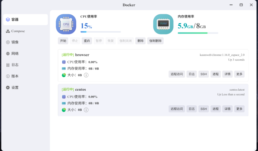Open the 日志 logs section in sidebar
The image size is (258, 151).
[15, 65]
